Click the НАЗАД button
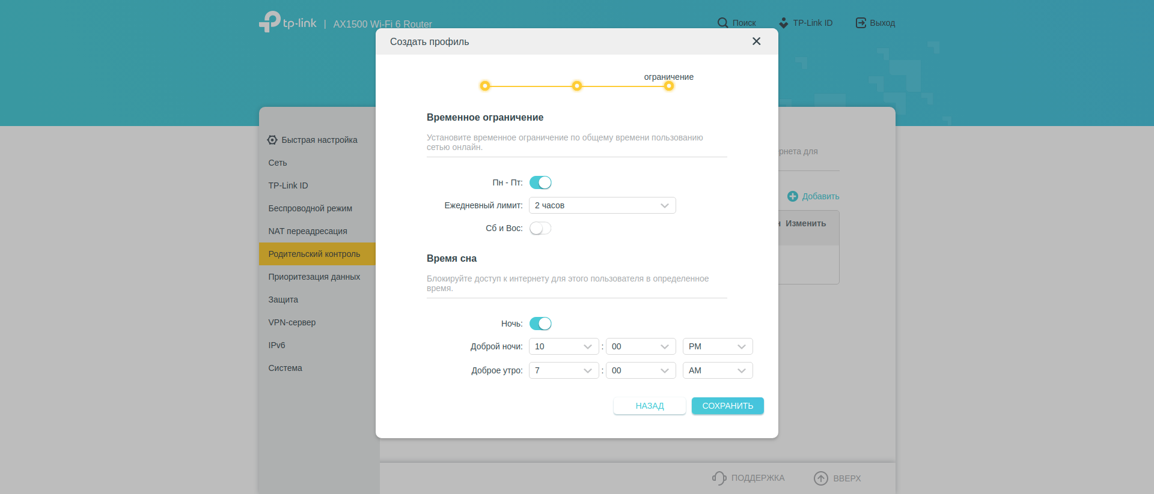Viewport: 1154px width, 494px height. point(649,406)
